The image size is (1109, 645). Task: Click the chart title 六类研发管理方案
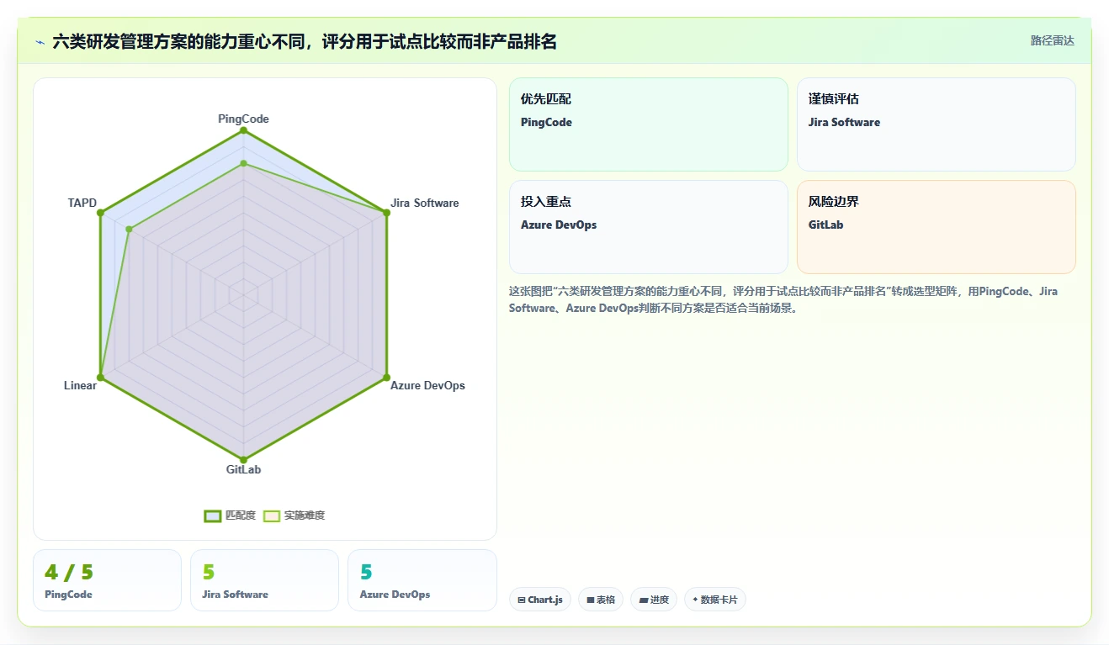[x=305, y=41]
